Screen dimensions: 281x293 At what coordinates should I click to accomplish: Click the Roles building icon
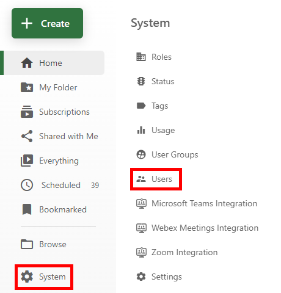pos(141,57)
